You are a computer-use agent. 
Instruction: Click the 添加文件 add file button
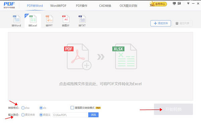tap(161, 23)
